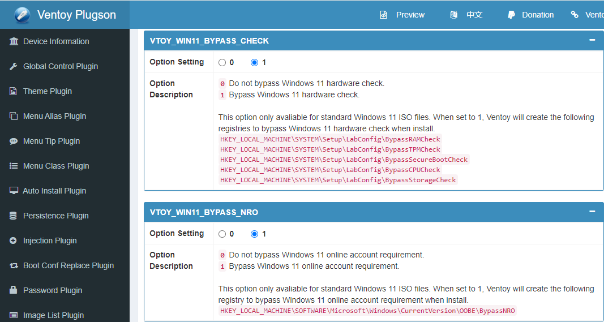This screenshot has width=604, height=322.
Task: Click the BypassSecureBootCheck registry path
Action: 344,160
